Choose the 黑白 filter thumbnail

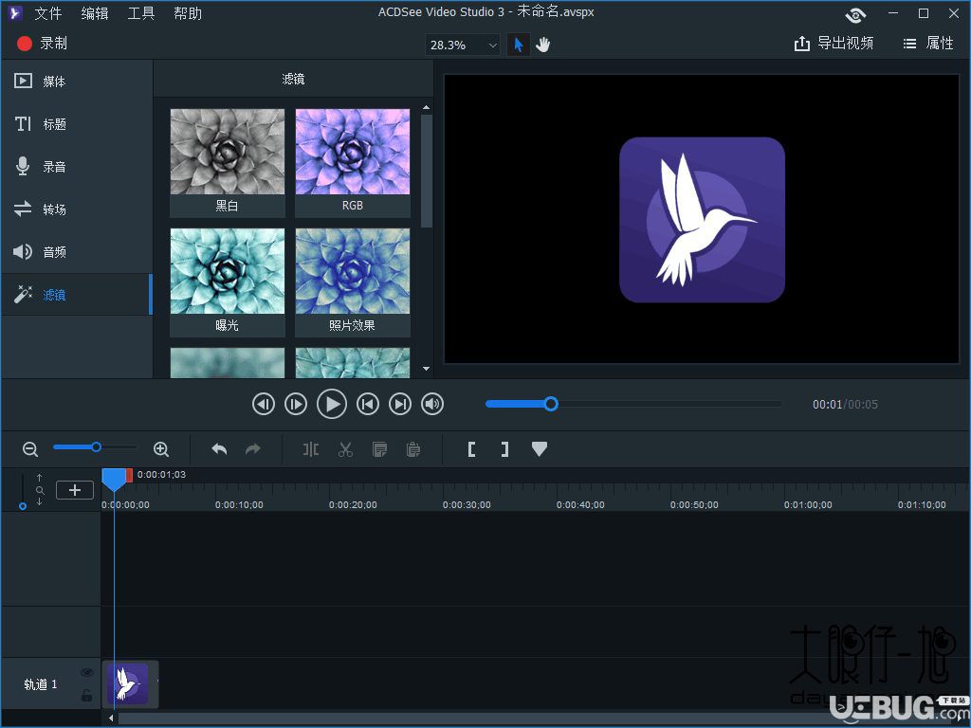coord(228,162)
